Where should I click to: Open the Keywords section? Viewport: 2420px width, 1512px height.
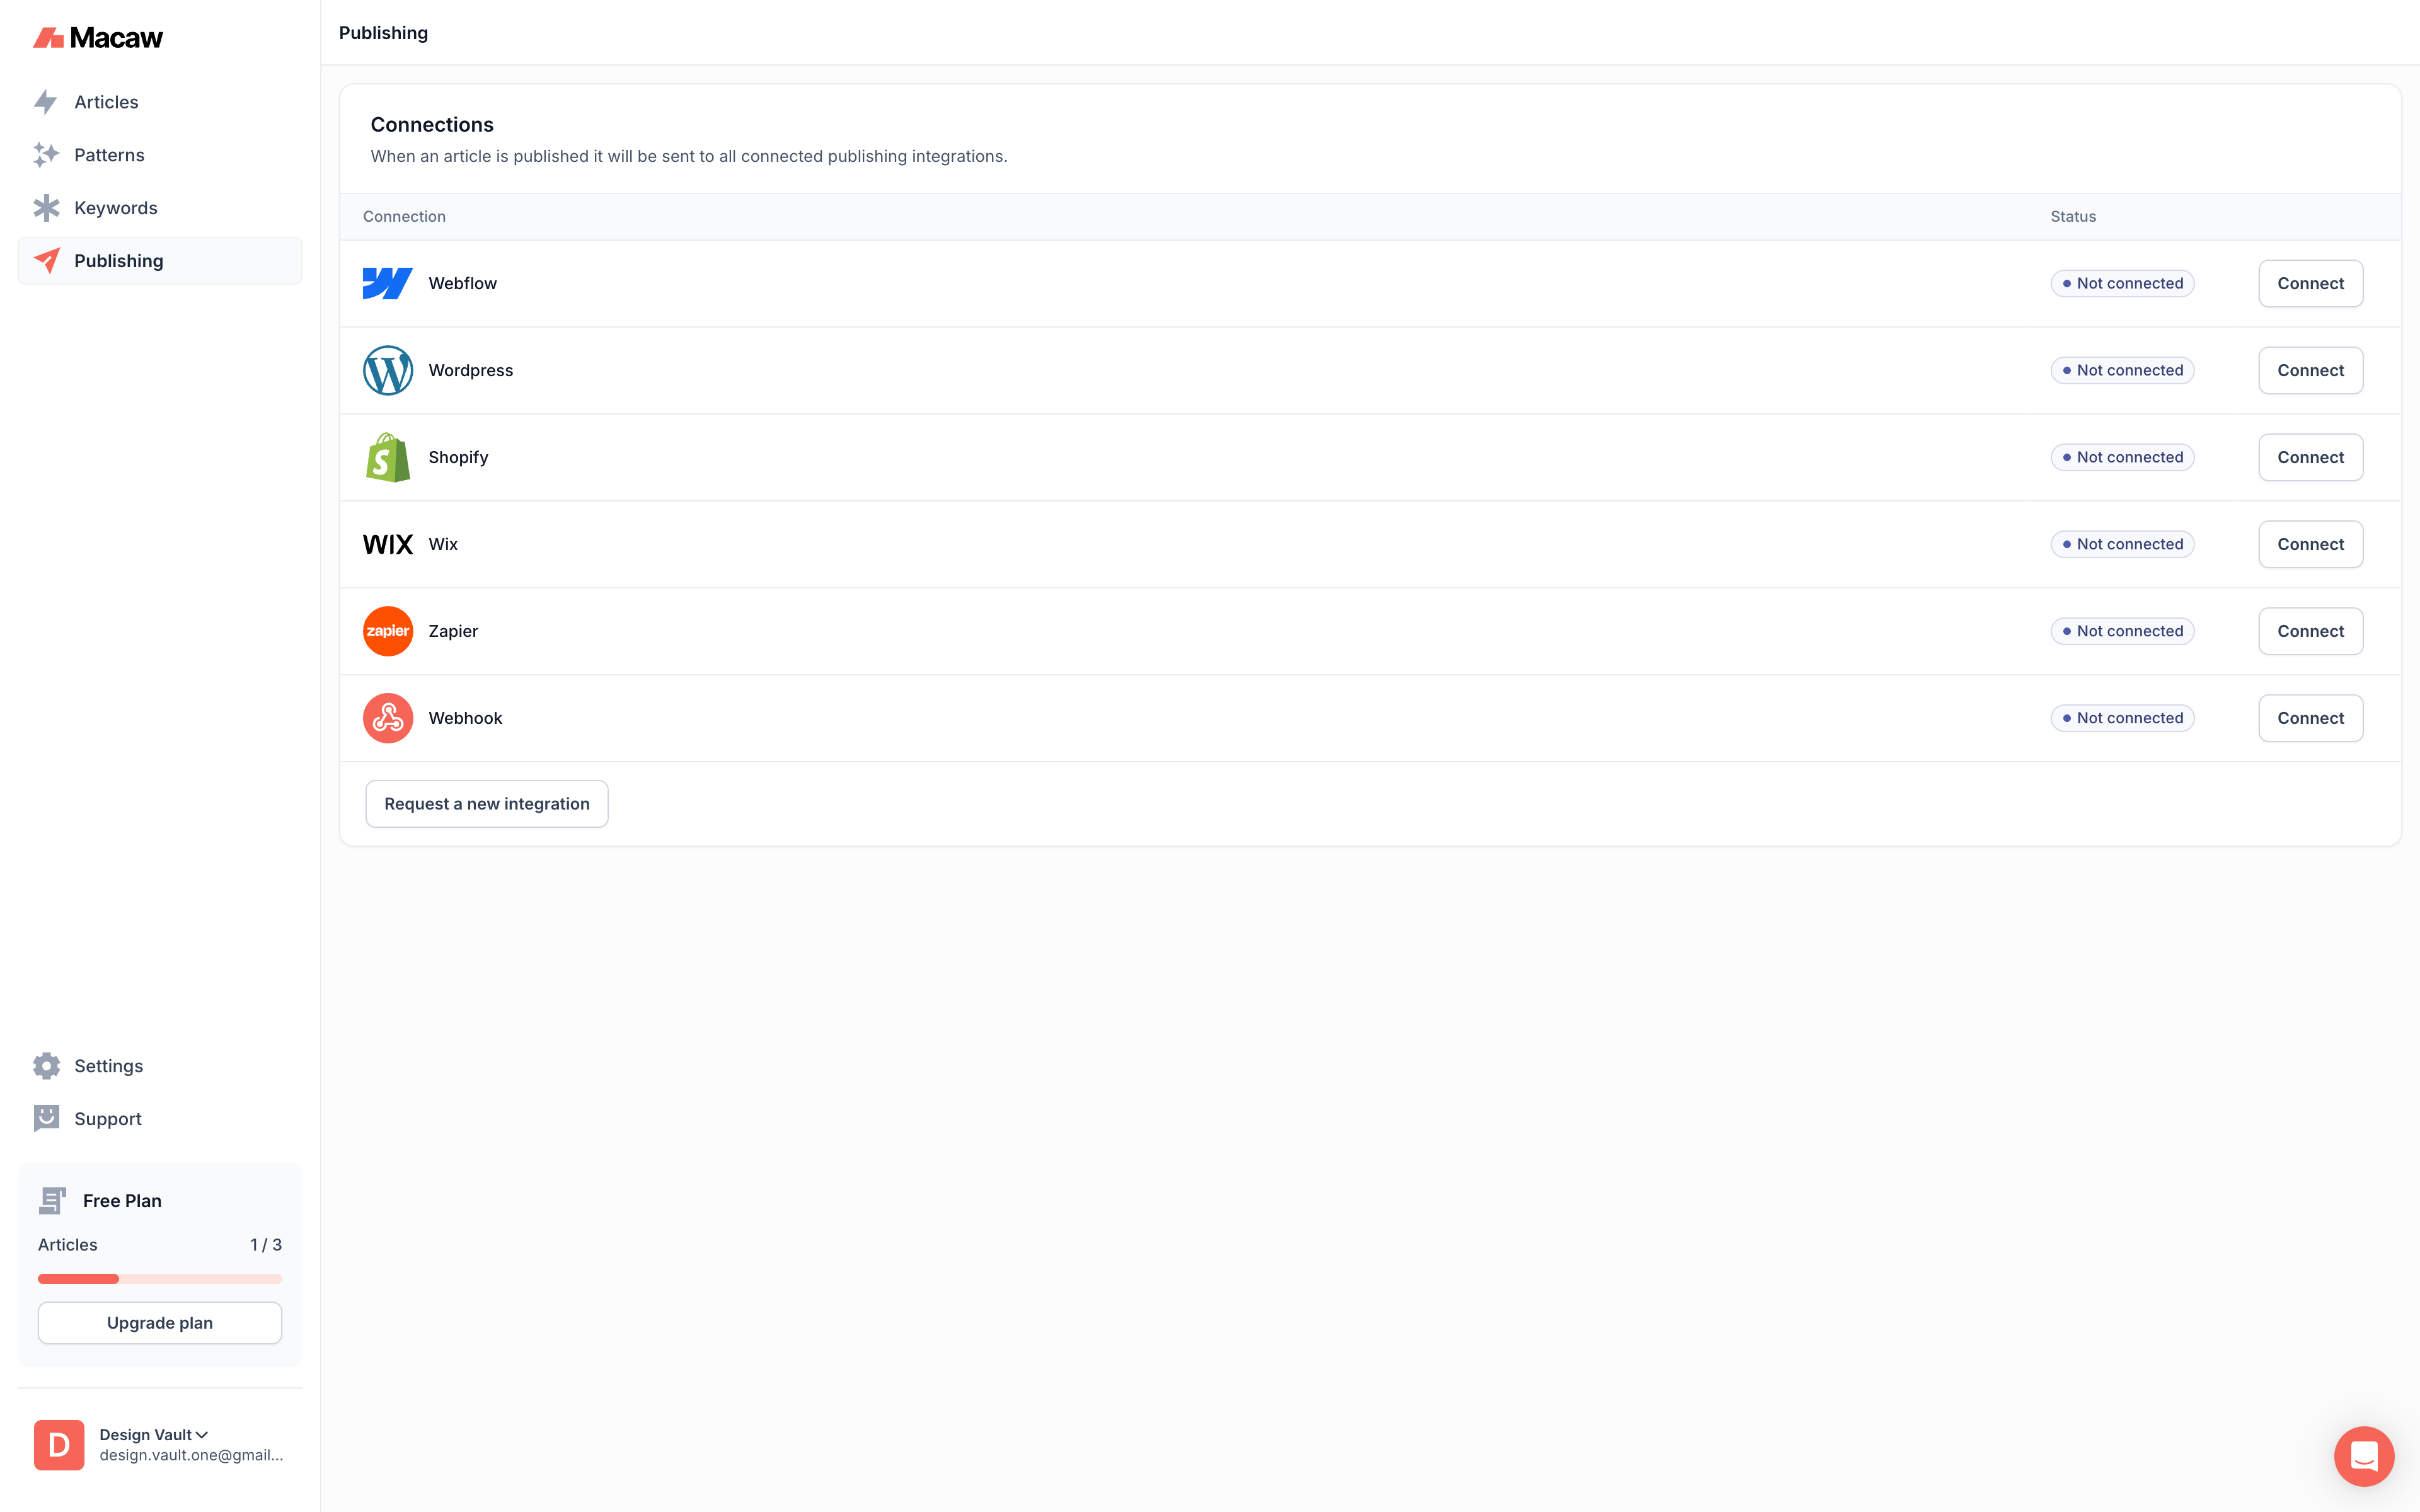(x=115, y=208)
